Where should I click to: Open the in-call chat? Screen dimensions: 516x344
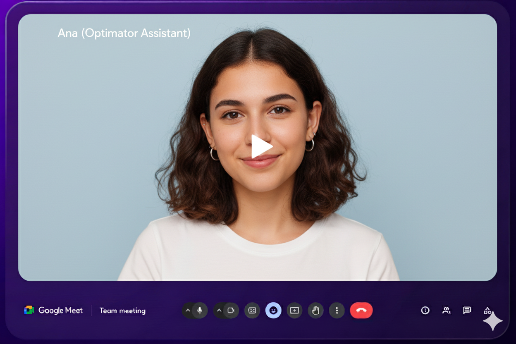tap(467, 310)
